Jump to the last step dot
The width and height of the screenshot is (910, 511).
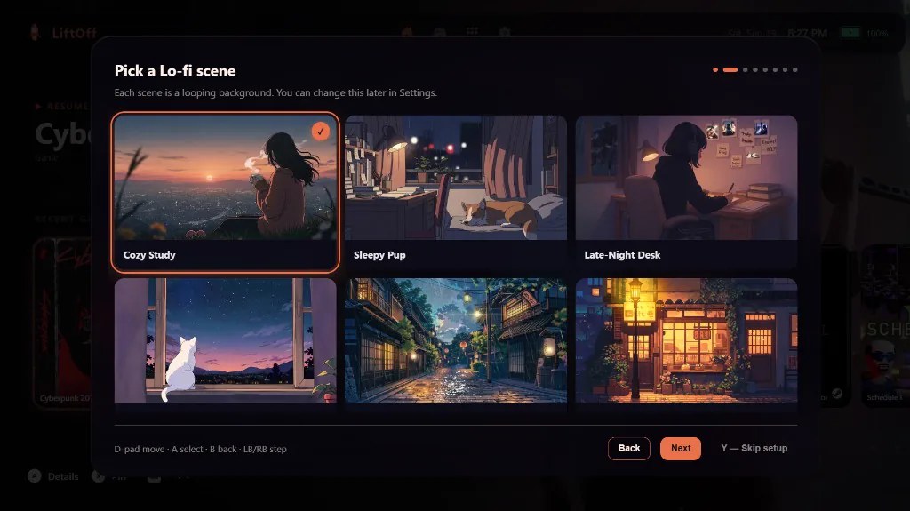pos(795,69)
